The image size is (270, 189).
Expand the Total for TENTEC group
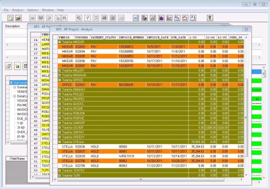tap(59, 170)
